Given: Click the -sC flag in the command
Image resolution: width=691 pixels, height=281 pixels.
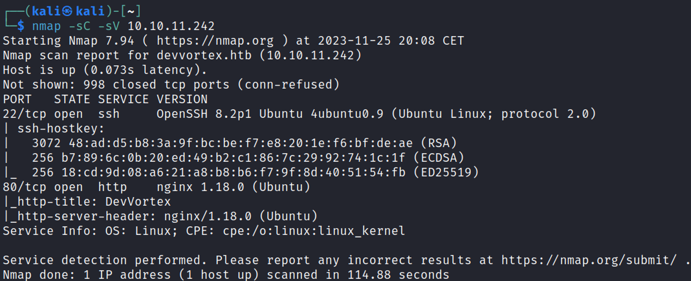Looking at the screenshot, I should point(79,26).
